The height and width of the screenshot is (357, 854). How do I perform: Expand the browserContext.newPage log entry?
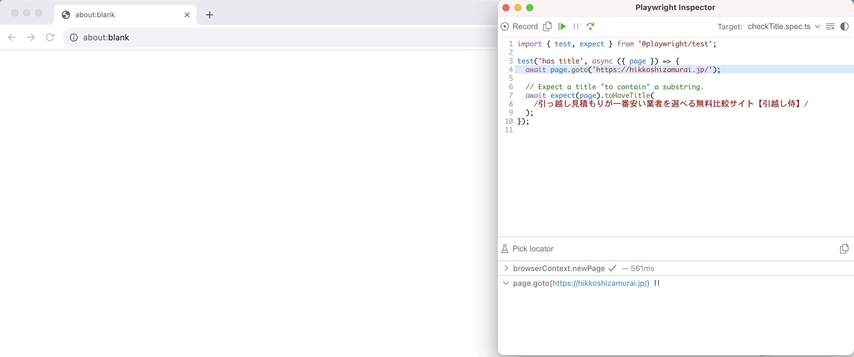coord(506,268)
